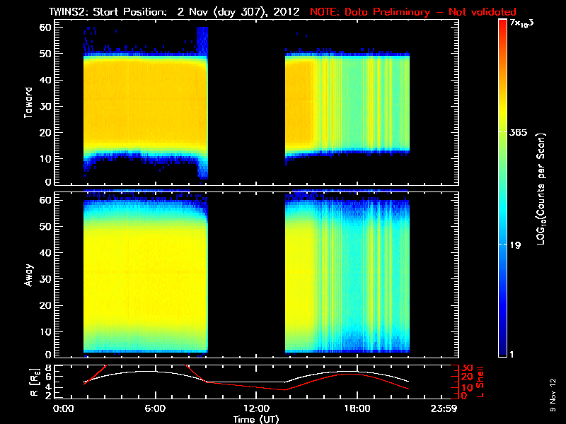The width and height of the screenshot is (566, 424).
Task: Click the red Data Preliminary note text
Action: point(412,12)
